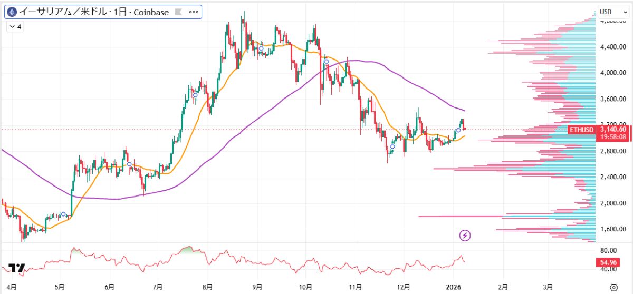This screenshot has width=633, height=294.
Task: Open the three-dot more menu in the legend
Action: tap(194, 12)
